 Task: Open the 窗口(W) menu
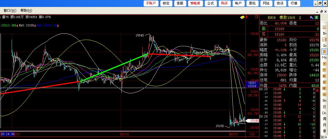click(10, 11)
